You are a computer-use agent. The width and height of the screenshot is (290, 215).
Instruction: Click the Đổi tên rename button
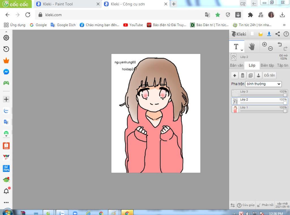pyautogui.click(x=269, y=75)
